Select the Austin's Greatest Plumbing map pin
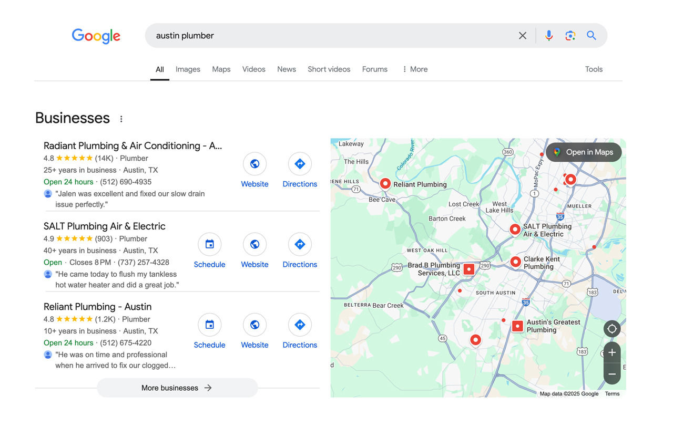This screenshot has height=448, width=673. [x=517, y=326]
